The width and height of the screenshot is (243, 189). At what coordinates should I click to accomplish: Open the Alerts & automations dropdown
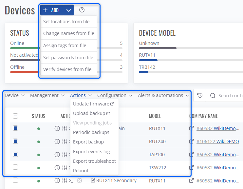(x=163, y=95)
